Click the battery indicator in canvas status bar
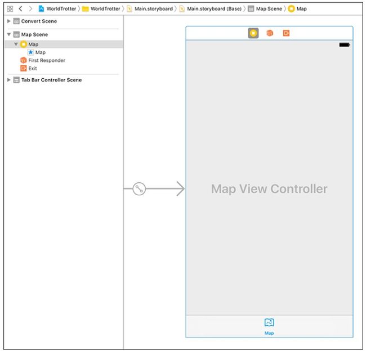Image resolution: width=366 pixels, height=355 pixels. 345,45
